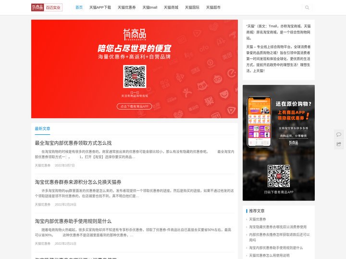This screenshot has width=346, height=259.
Task: Open article 最全淘宝内部优惠券领取方式怎么找
Action: [x=73, y=143]
